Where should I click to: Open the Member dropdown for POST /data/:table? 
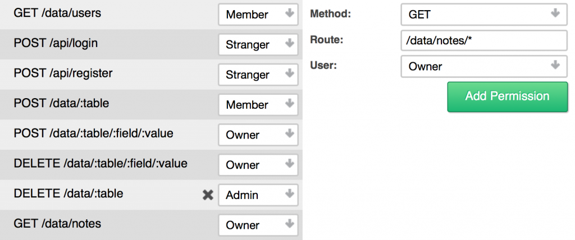(x=258, y=105)
